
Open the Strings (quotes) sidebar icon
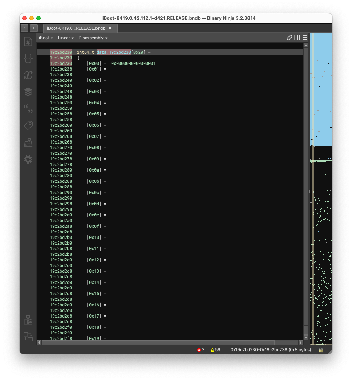pyautogui.click(x=28, y=108)
